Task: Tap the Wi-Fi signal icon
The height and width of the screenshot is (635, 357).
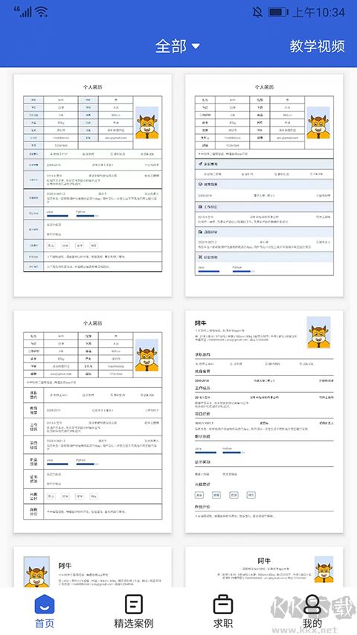Action: 42,12
